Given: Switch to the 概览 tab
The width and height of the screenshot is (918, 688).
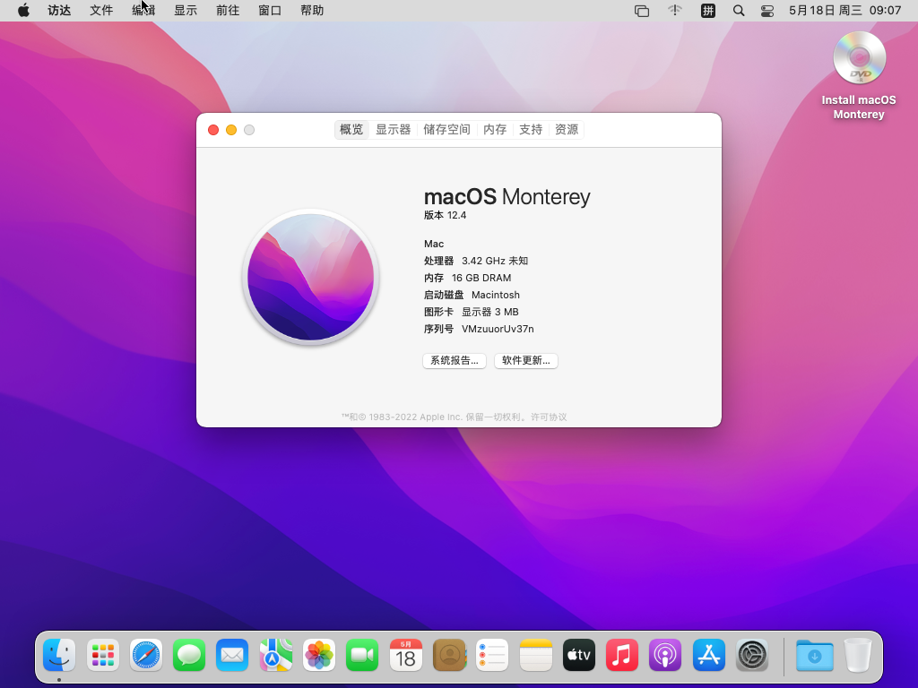Looking at the screenshot, I should point(351,129).
